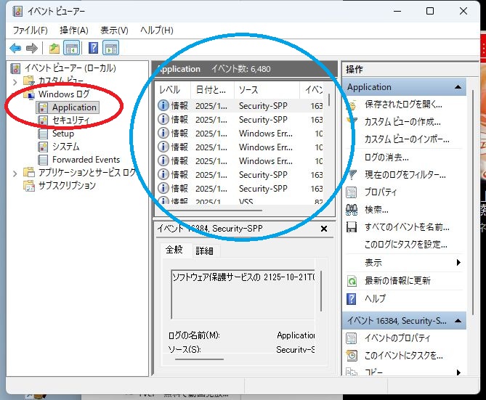This screenshot has width=486, height=400.
Task: Click カスタム ビューのインポー... action
Action: [407, 139]
